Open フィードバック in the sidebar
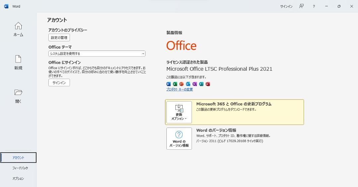The width and height of the screenshot is (358, 187). tap(20, 168)
